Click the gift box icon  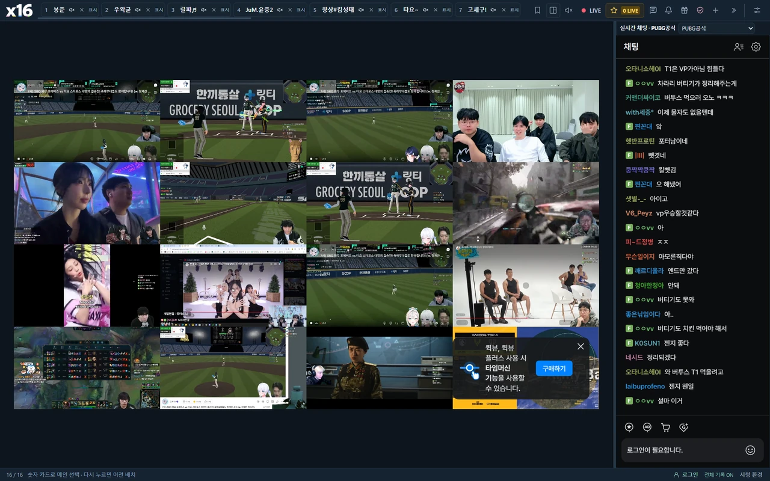click(684, 10)
